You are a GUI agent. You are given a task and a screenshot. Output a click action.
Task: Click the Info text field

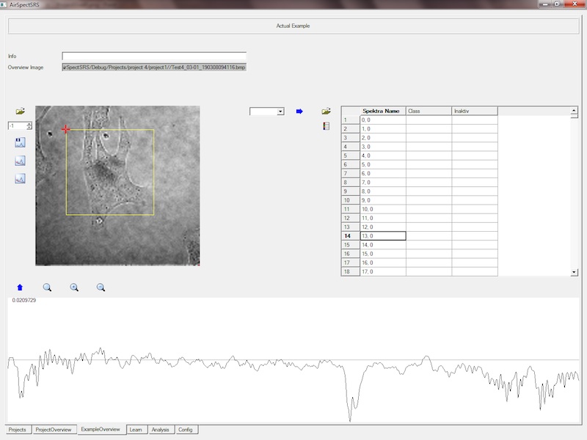154,56
